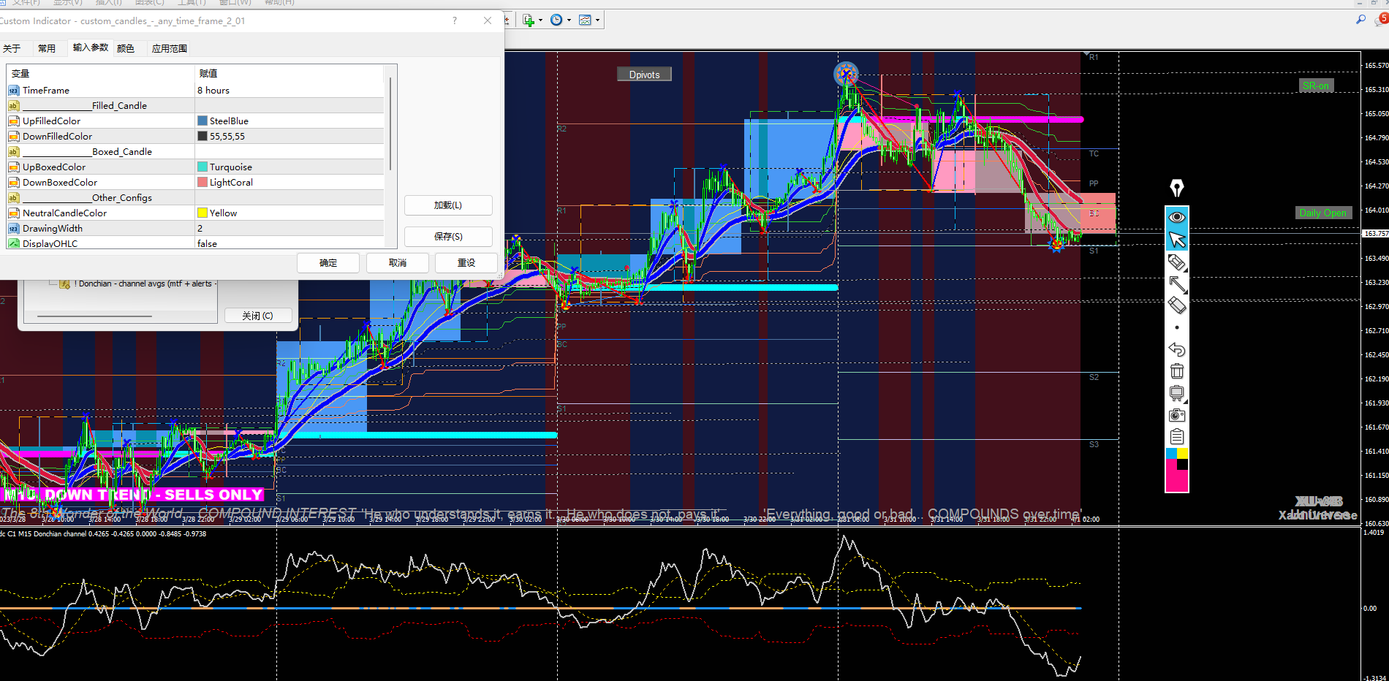Click the magnifier search icon in toolbar
The image size is (1389, 681).
1360,20
